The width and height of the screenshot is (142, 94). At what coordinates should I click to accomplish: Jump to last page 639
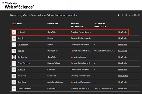tap(138, 15)
